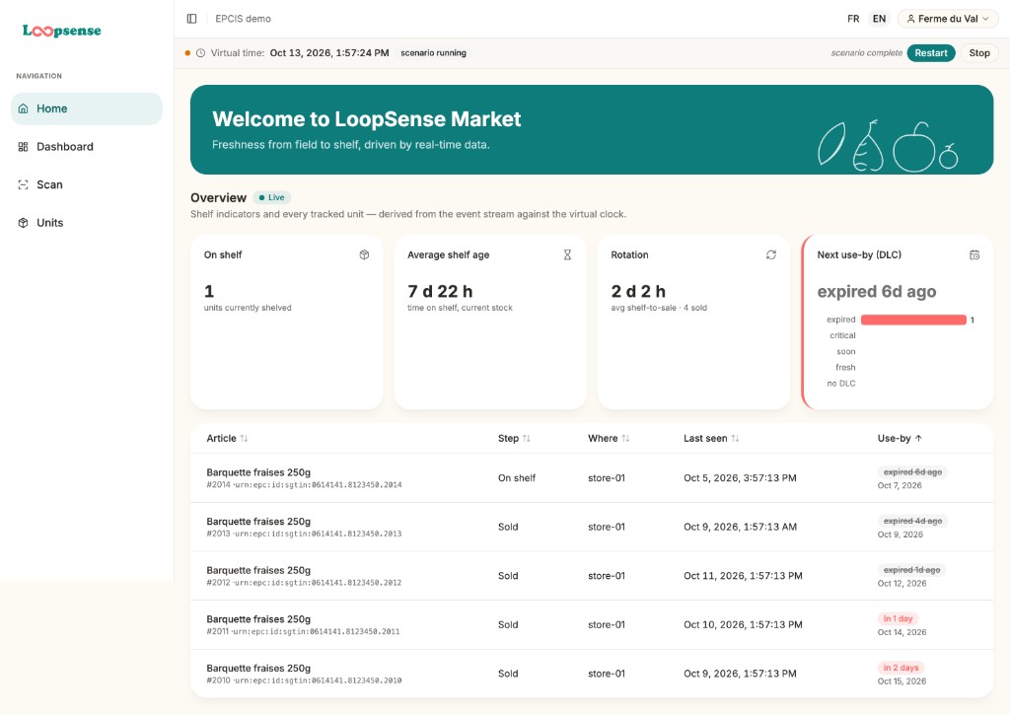Switch language to EN
Viewport: 1010px width, 714px height.
pos(879,19)
